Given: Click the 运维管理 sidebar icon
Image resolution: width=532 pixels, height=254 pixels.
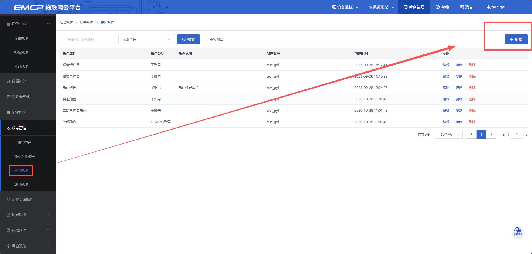Looking at the screenshot, I should 8,230.
